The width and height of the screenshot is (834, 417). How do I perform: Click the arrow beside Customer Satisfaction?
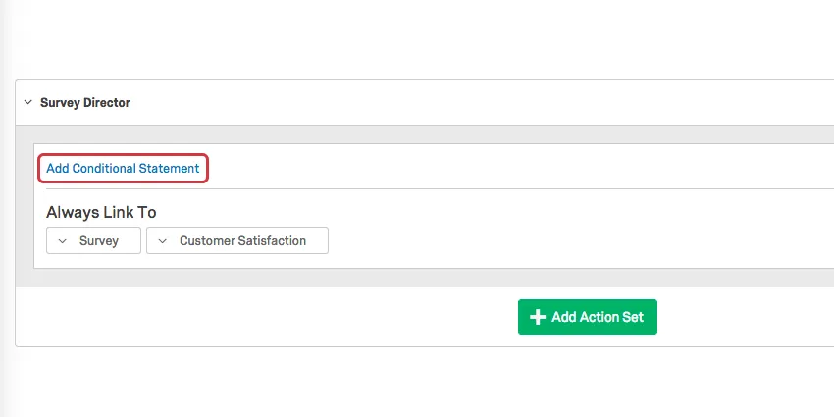tap(162, 241)
